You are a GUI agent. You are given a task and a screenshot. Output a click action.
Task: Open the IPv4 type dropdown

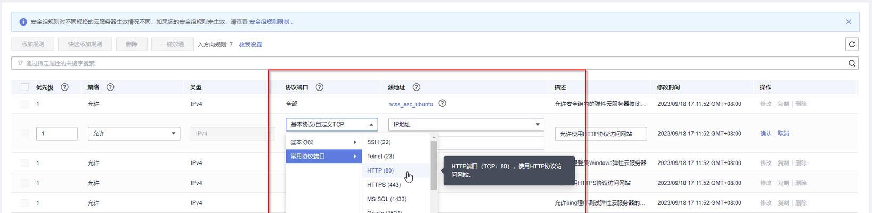pyautogui.click(x=233, y=133)
